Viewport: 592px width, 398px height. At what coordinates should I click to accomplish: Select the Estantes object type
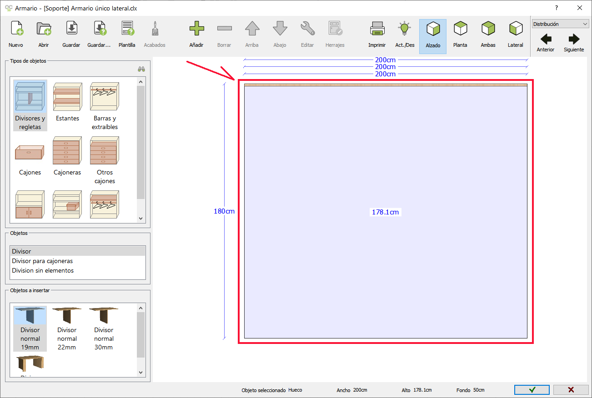point(67,102)
